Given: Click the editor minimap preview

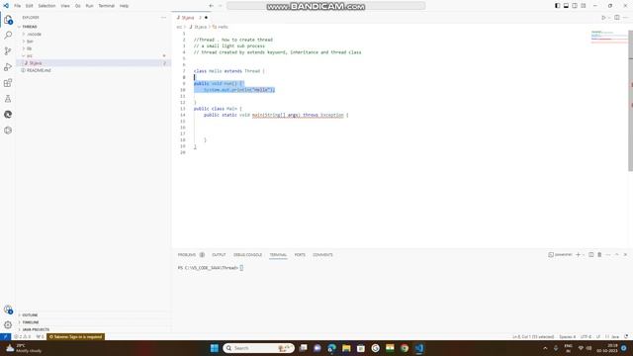Looking at the screenshot, I should (x=609, y=37).
